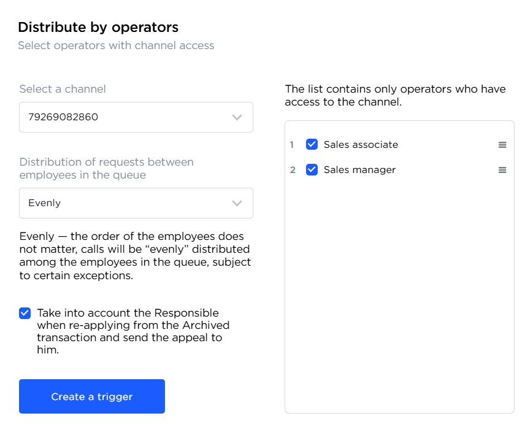Uncheck the Sales associate operator checkbox
The image size is (525, 424).
[312, 145]
